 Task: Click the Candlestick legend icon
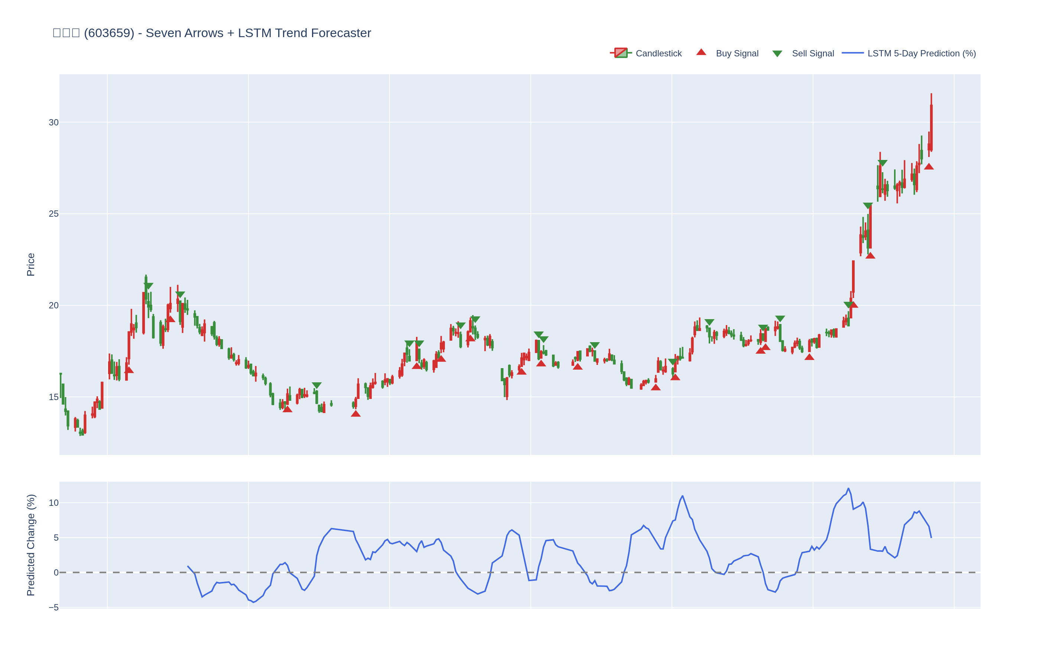[621, 53]
